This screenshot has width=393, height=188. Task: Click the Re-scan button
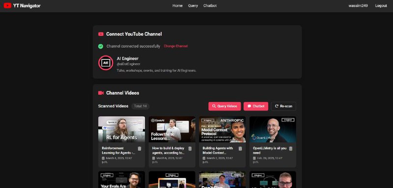(283, 106)
